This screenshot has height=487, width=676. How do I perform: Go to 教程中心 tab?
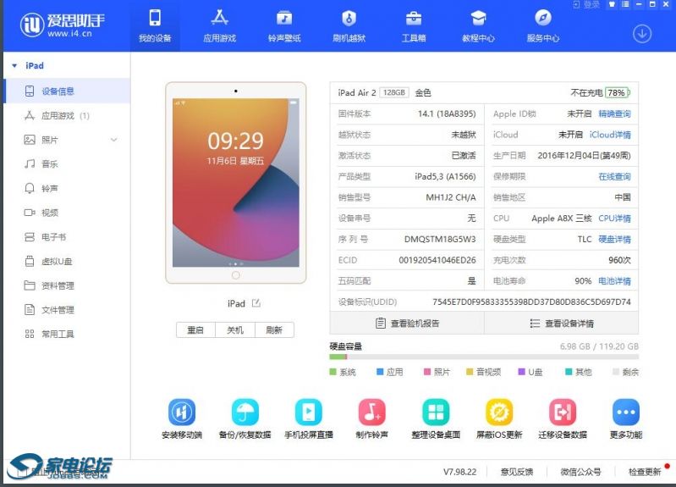click(x=478, y=26)
